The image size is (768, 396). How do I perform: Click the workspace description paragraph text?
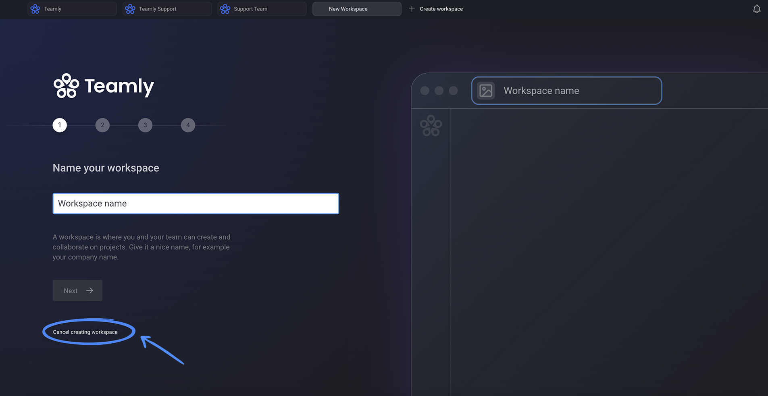(142, 247)
